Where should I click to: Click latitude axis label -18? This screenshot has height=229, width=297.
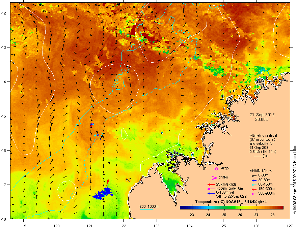(x=4, y=219)
